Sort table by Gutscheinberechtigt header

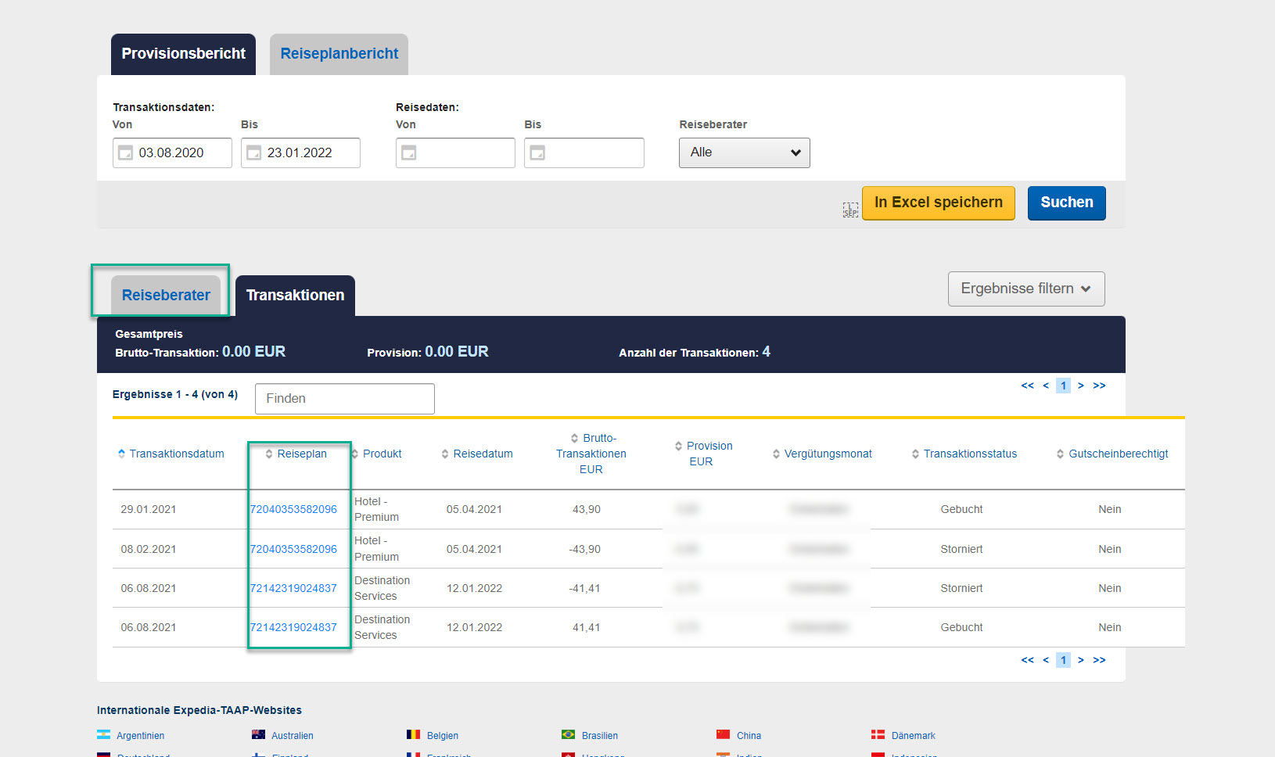coord(1119,454)
